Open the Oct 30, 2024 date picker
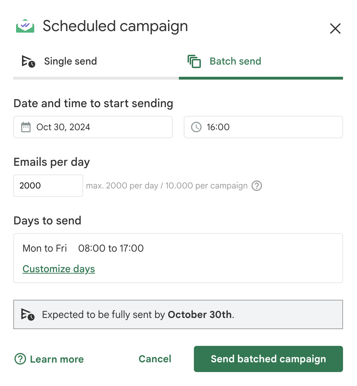The height and width of the screenshot is (386, 357). point(93,127)
